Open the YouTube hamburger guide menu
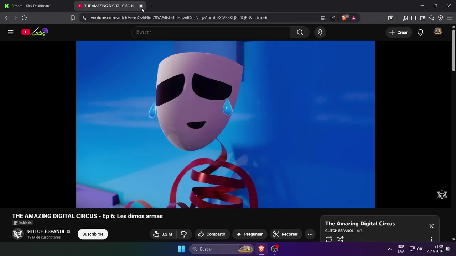 pyautogui.click(x=11, y=32)
